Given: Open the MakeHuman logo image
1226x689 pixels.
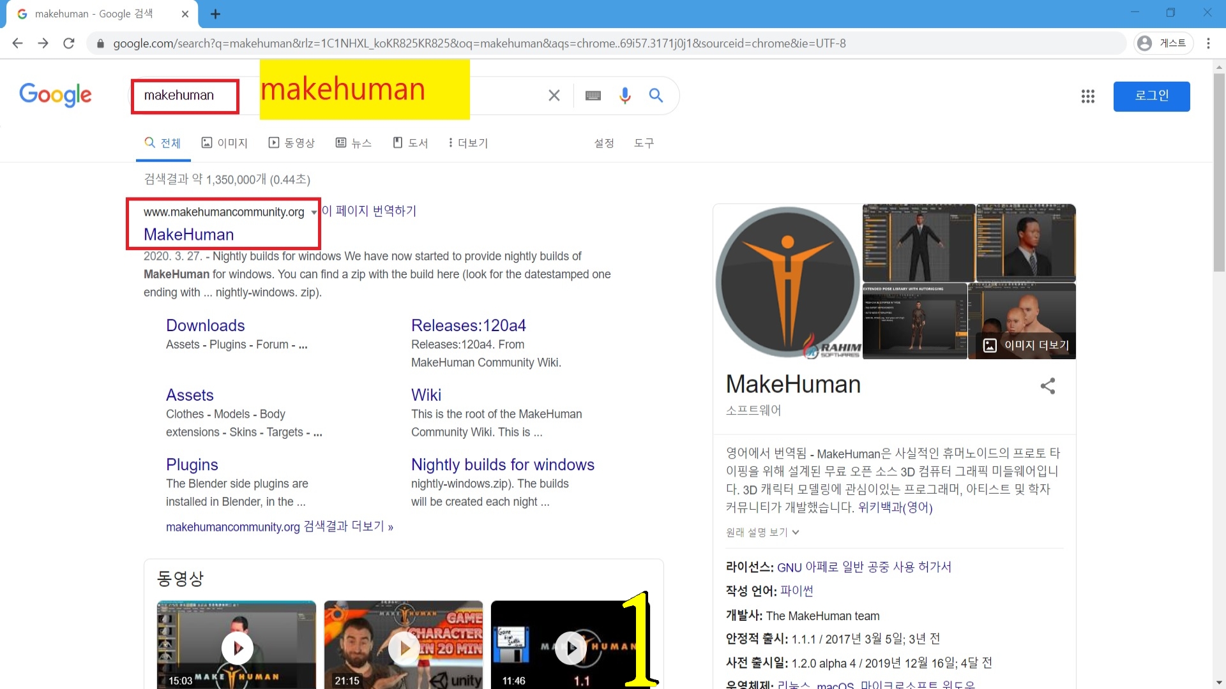Looking at the screenshot, I should coord(788,282).
